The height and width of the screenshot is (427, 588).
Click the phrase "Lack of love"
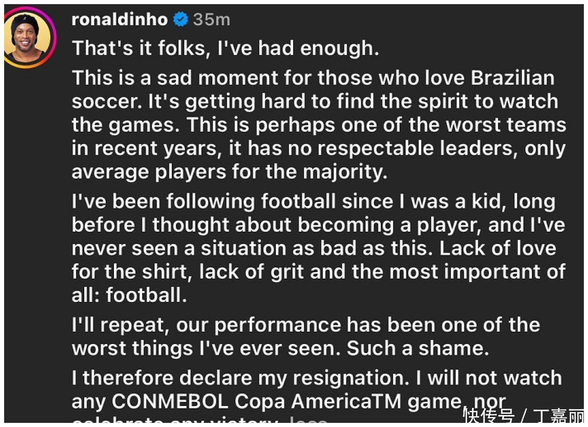tap(498, 248)
